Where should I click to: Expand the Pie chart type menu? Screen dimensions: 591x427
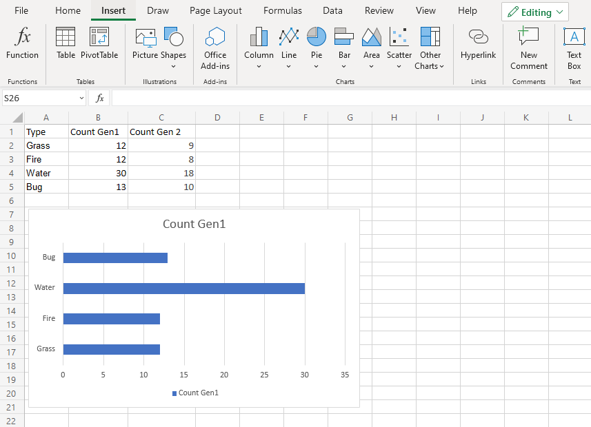click(x=317, y=66)
